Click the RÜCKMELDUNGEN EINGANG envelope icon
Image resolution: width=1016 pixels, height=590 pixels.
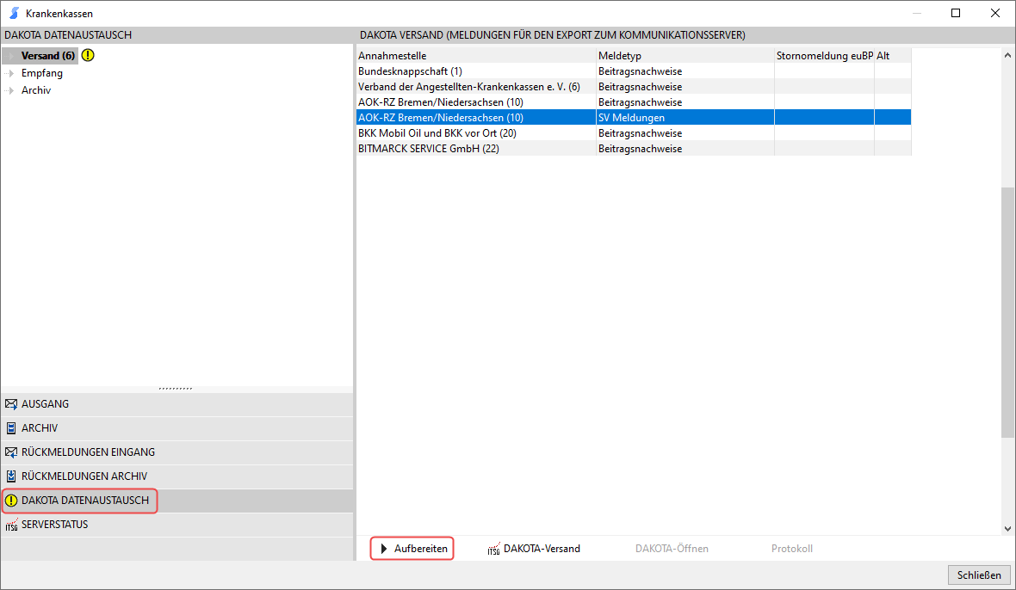[11, 452]
